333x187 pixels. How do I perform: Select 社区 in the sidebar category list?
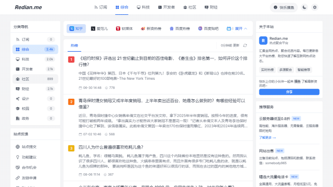pyautogui.click(x=35, y=79)
